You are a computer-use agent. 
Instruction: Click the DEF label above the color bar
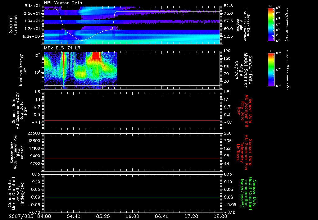click(271, 51)
